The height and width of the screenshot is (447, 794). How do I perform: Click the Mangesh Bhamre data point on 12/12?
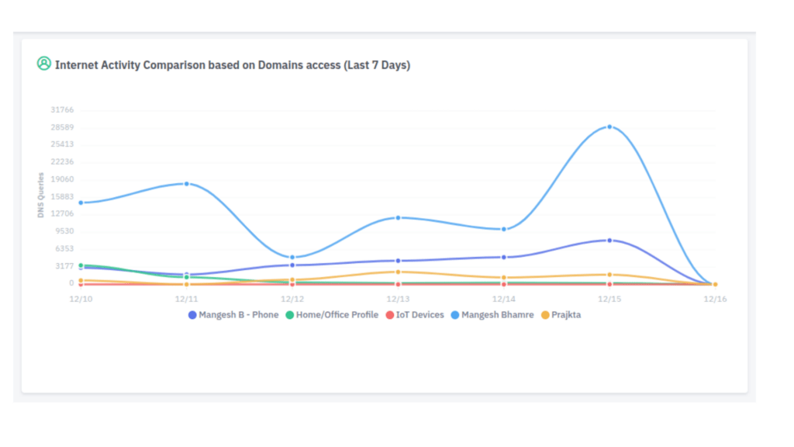coord(292,258)
